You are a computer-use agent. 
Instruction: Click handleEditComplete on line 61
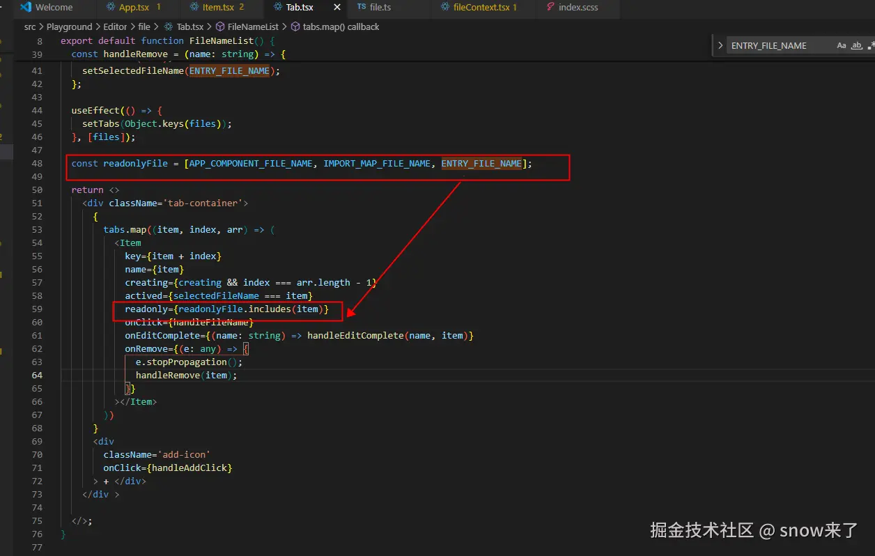(355, 335)
